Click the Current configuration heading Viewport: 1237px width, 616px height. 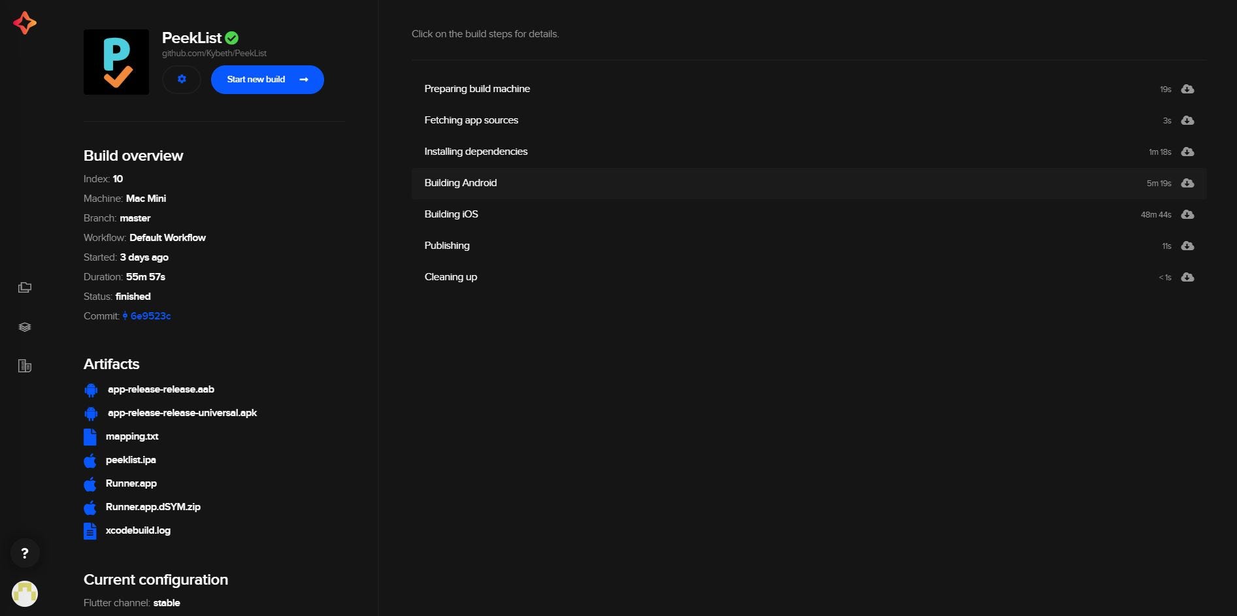click(156, 579)
